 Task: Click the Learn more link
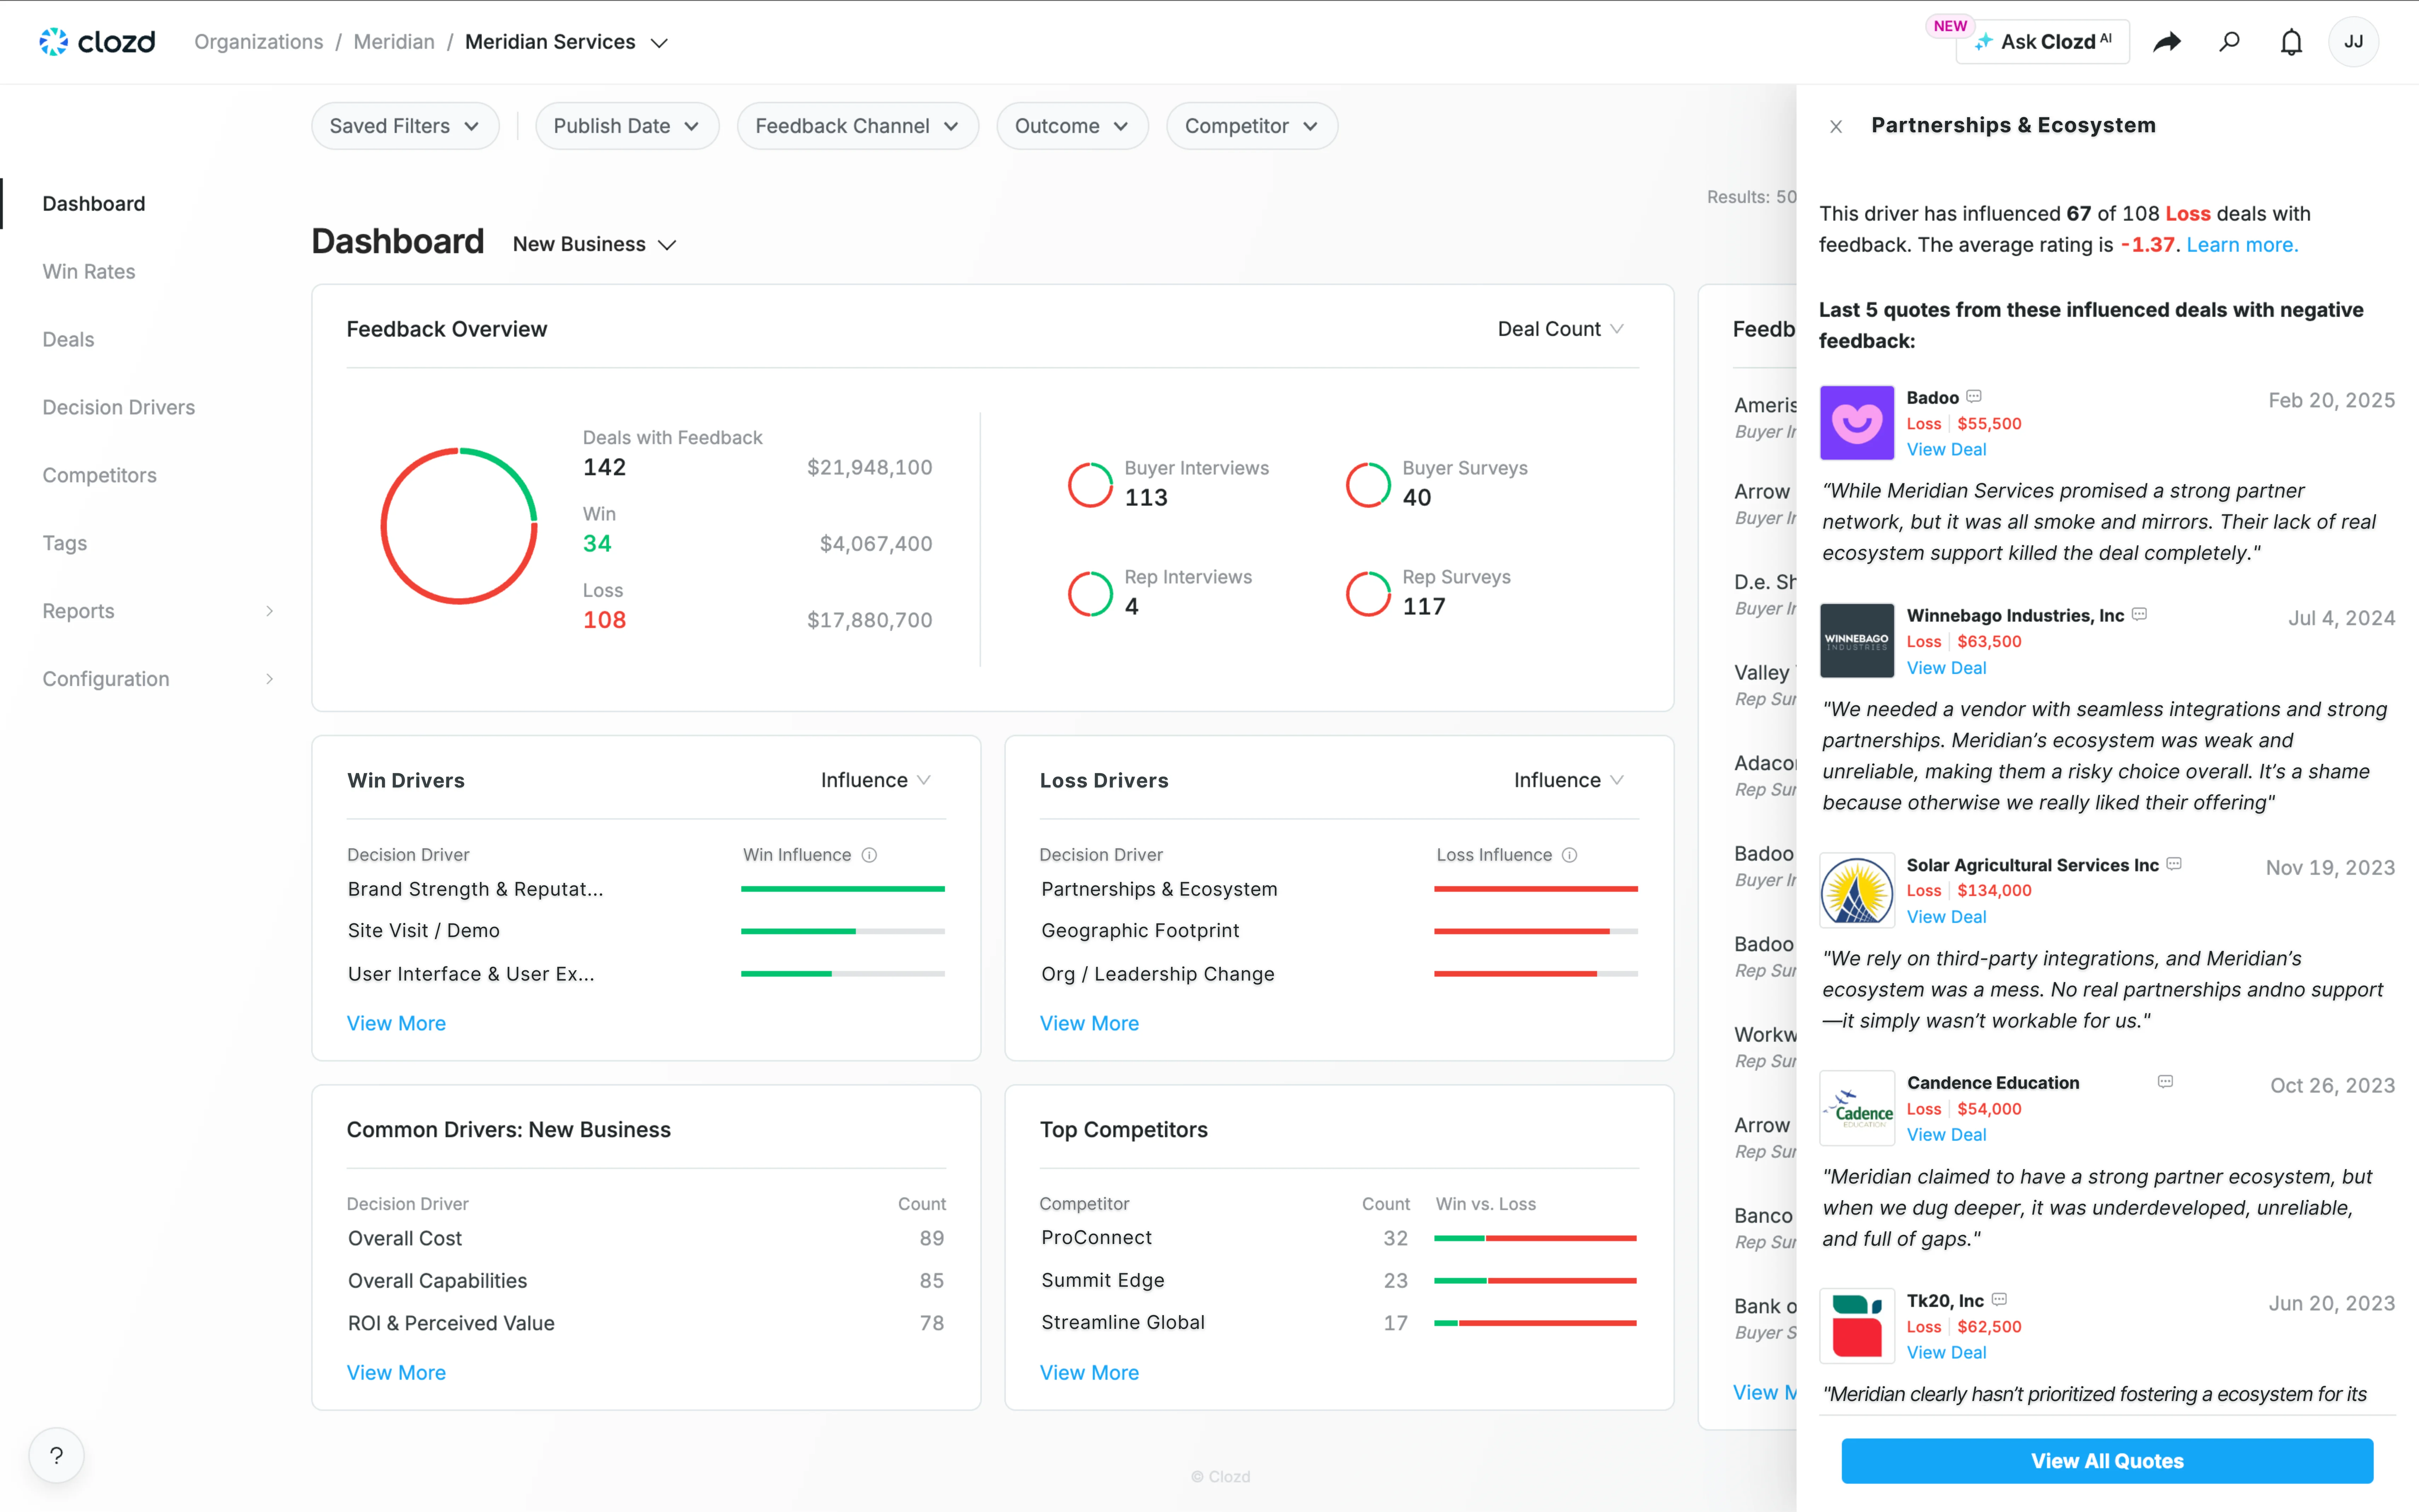(2242, 245)
